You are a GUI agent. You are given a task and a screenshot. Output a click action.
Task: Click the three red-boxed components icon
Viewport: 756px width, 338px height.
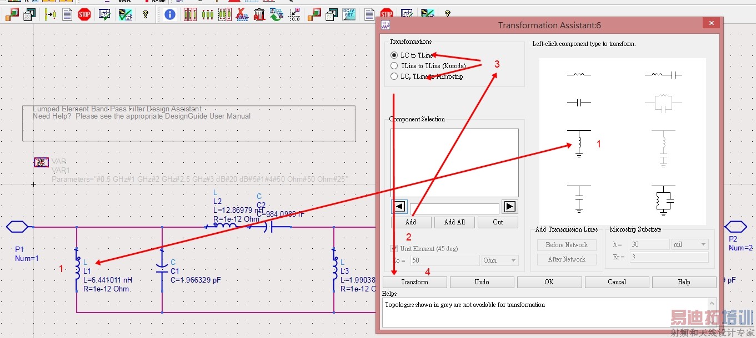coord(190,14)
